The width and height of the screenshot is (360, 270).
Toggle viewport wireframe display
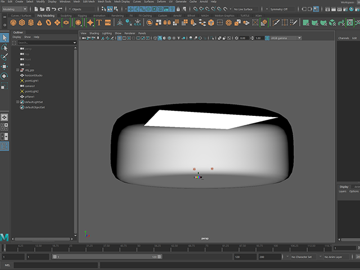click(x=155, y=38)
